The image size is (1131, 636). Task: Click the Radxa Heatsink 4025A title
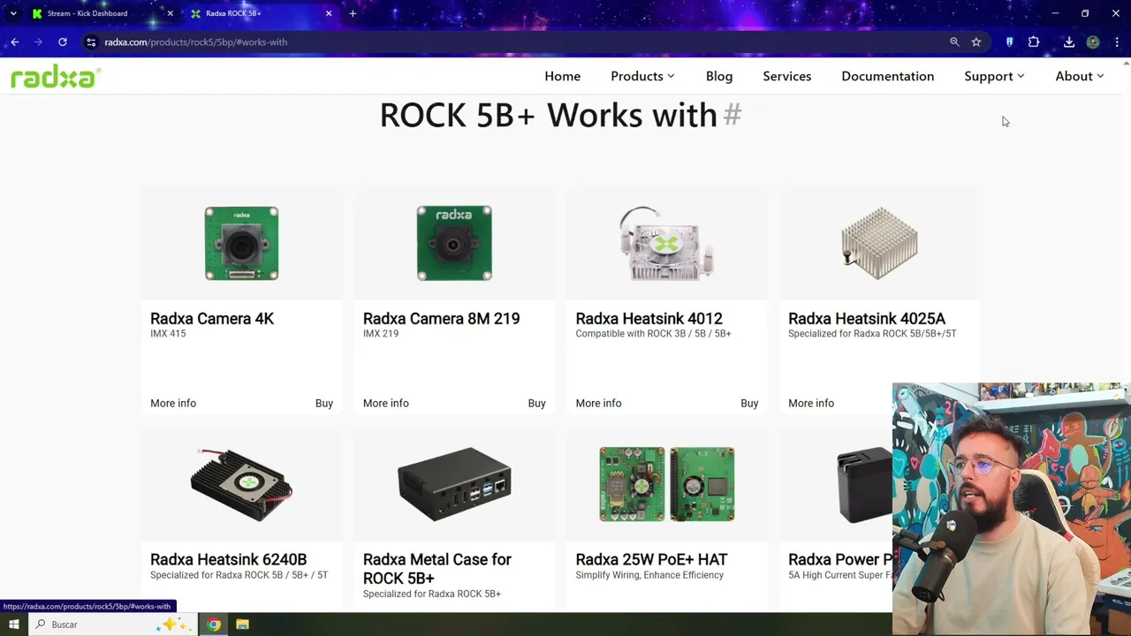coord(867,319)
